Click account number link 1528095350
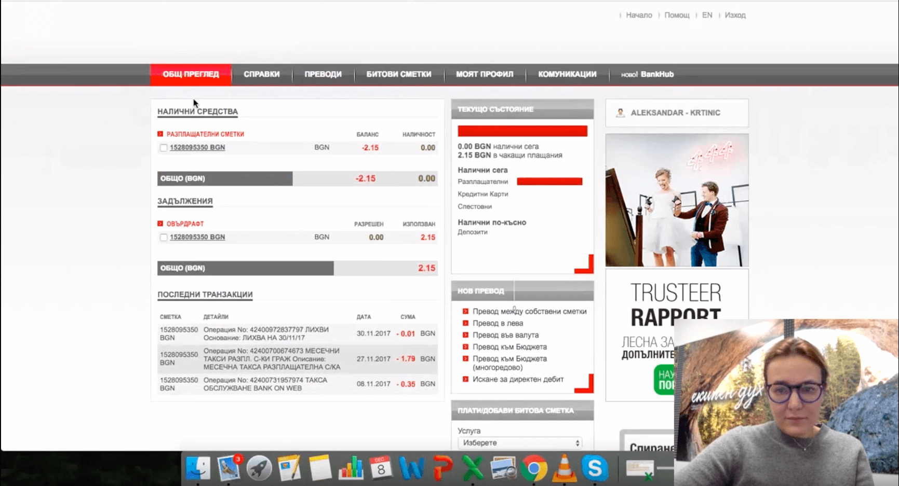Image resolution: width=899 pixels, height=486 pixels. (197, 147)
